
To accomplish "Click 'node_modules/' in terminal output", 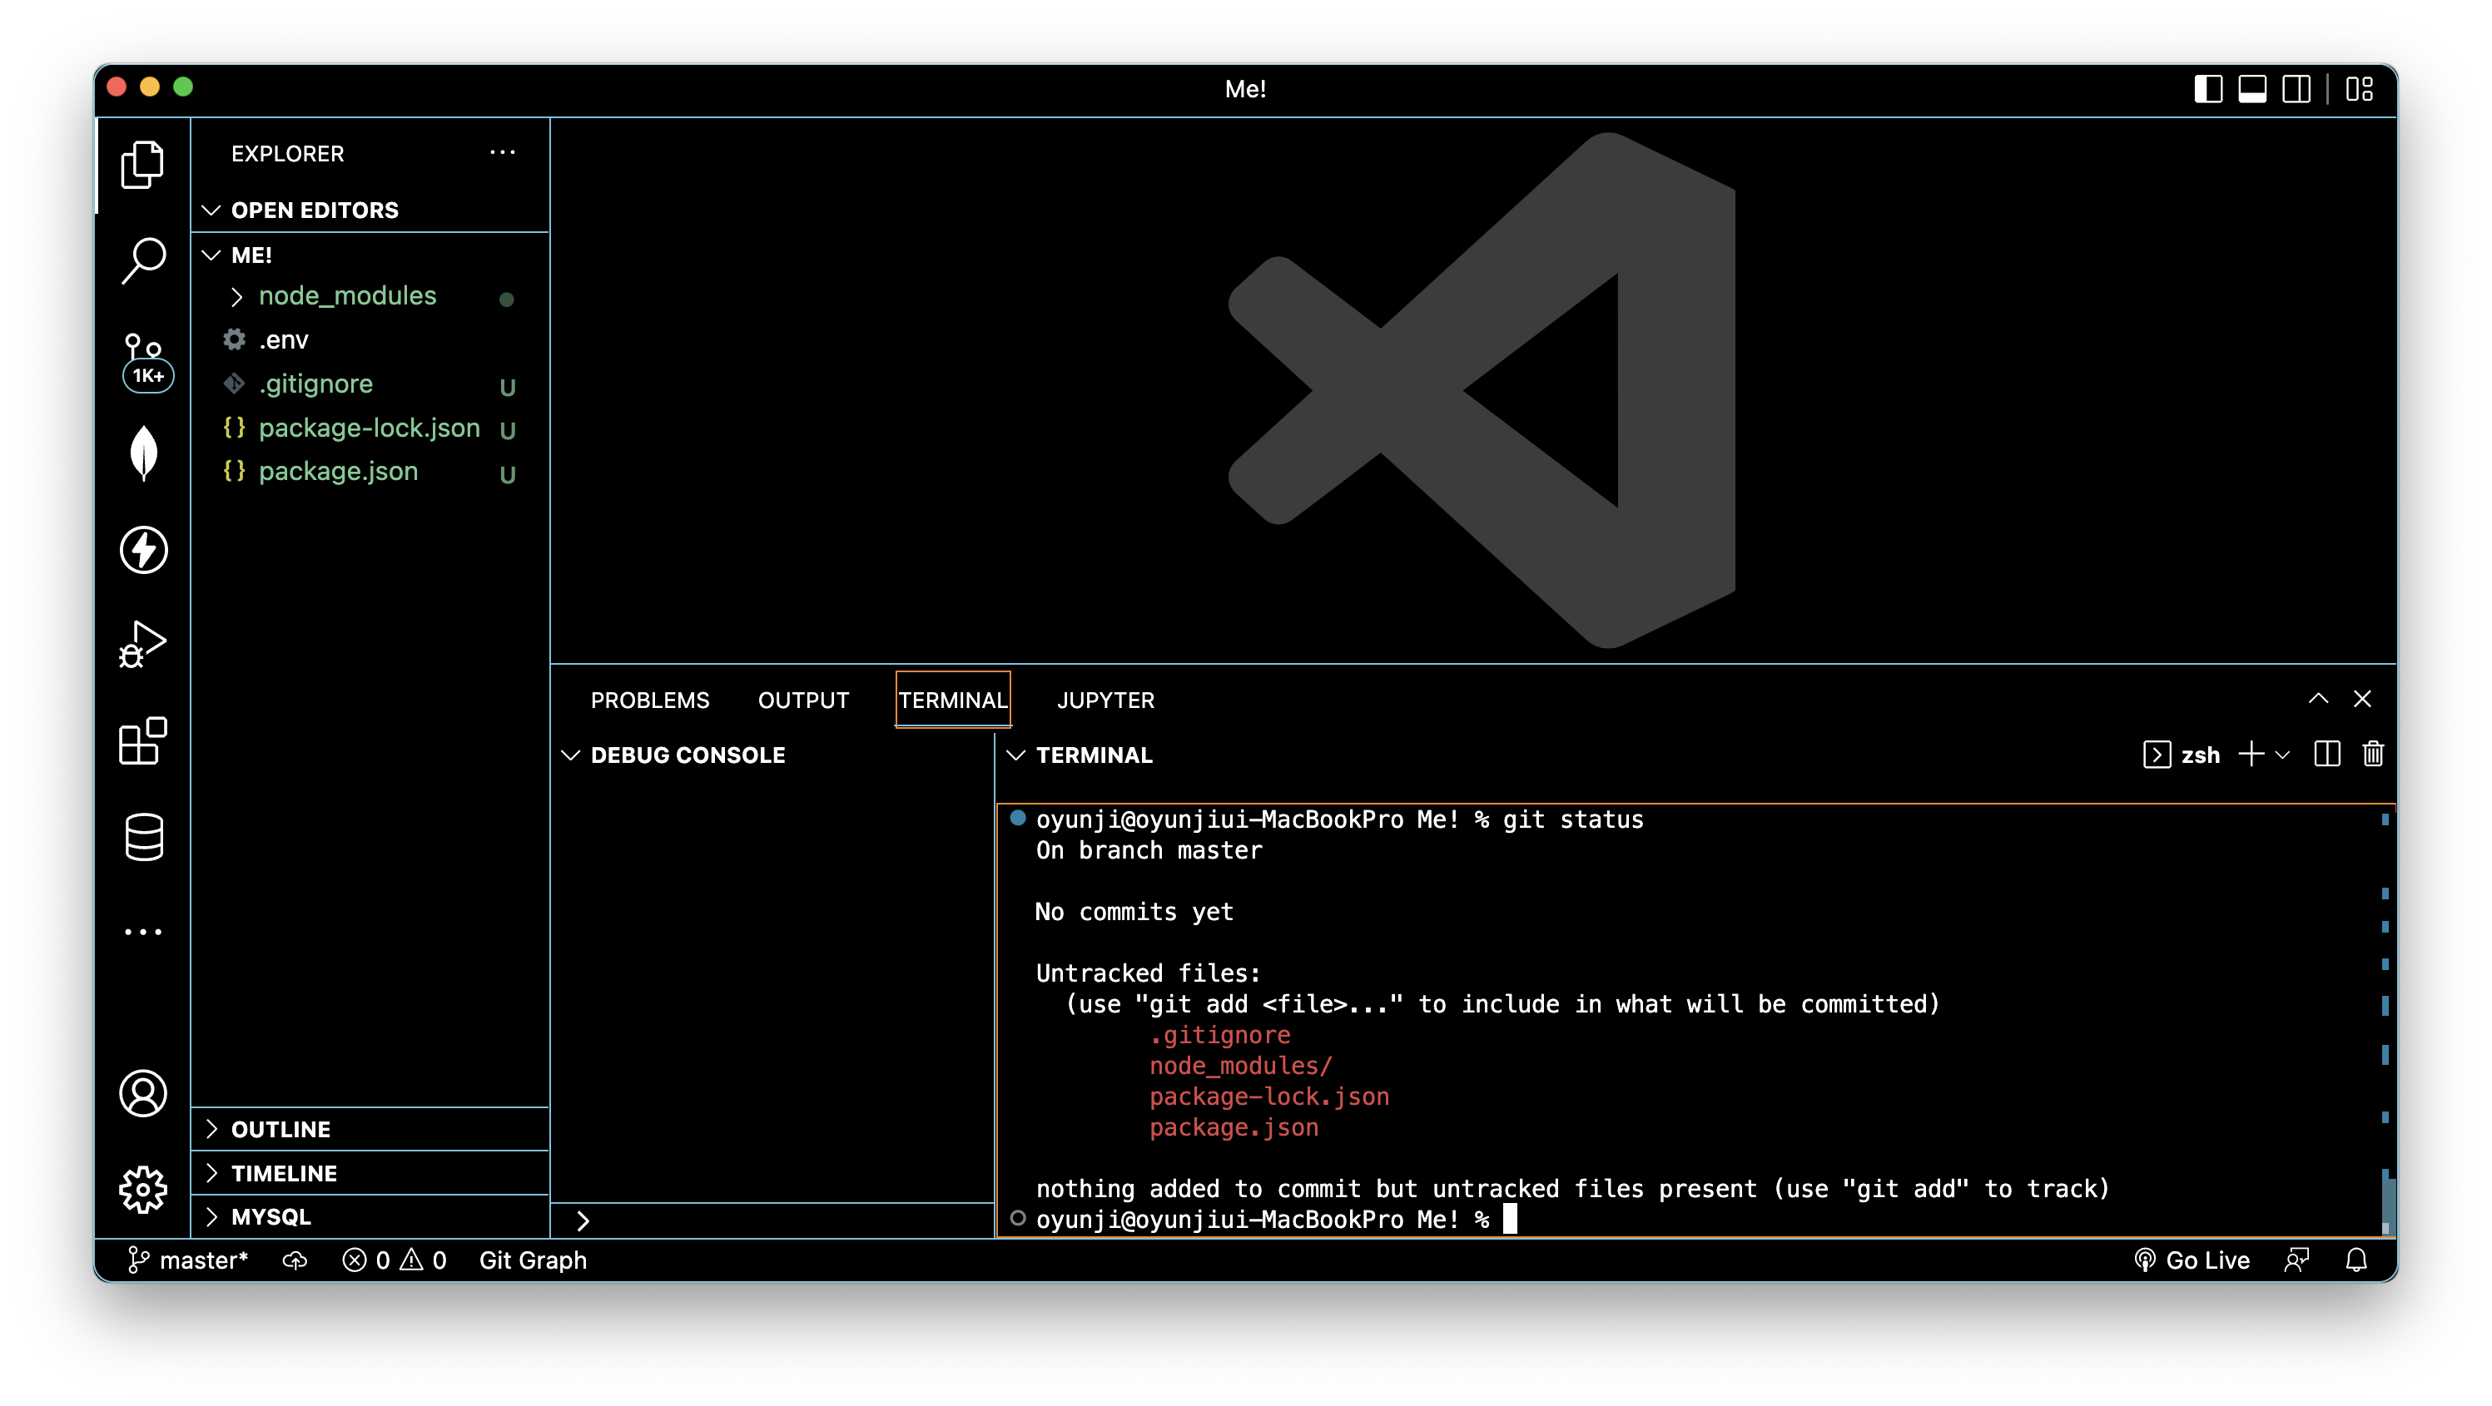I will pyautogui.click(x=1240, y=1066).
